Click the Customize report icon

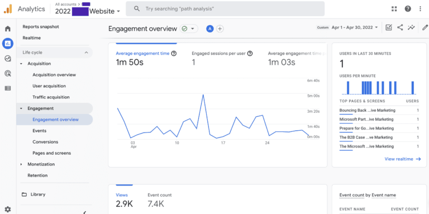(x=389, y=27)
